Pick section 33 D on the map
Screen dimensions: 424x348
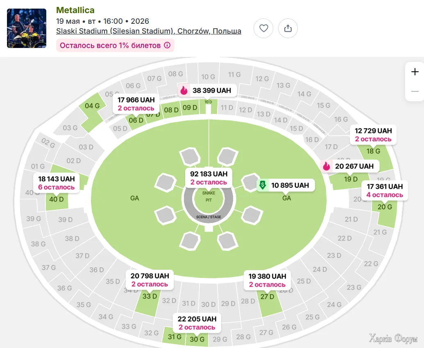[149, 296]
